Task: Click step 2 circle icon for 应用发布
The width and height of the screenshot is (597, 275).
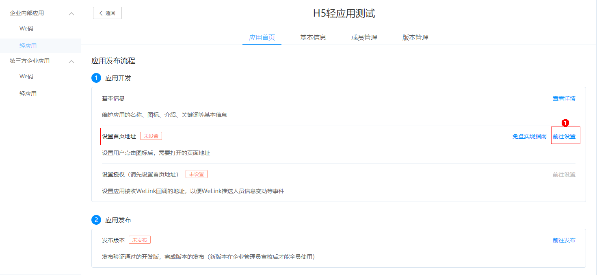Action: click(x=96, y=220)
